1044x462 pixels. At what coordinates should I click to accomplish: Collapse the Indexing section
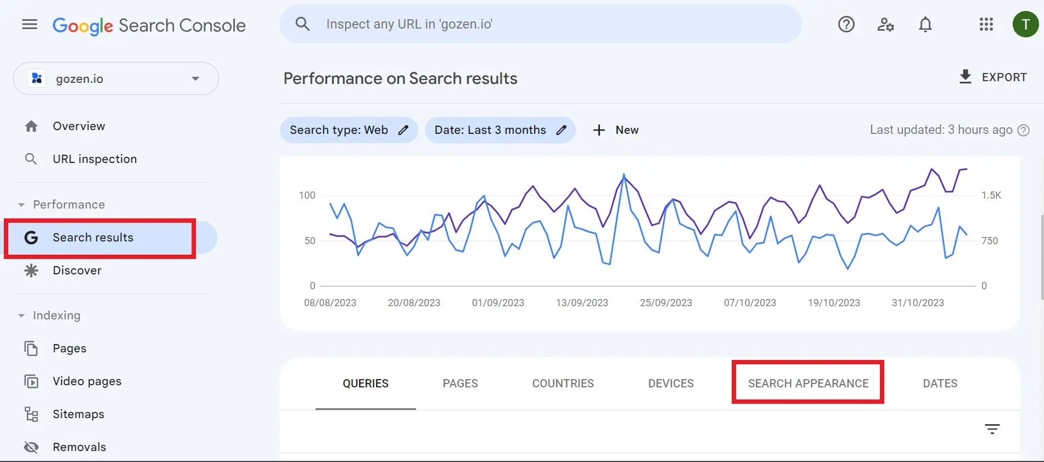pyautogui.click(x=21, y=315)
